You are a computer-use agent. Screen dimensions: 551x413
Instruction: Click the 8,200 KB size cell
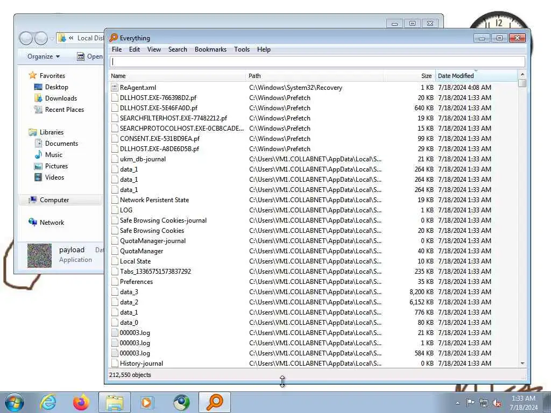tap(421, 292)
